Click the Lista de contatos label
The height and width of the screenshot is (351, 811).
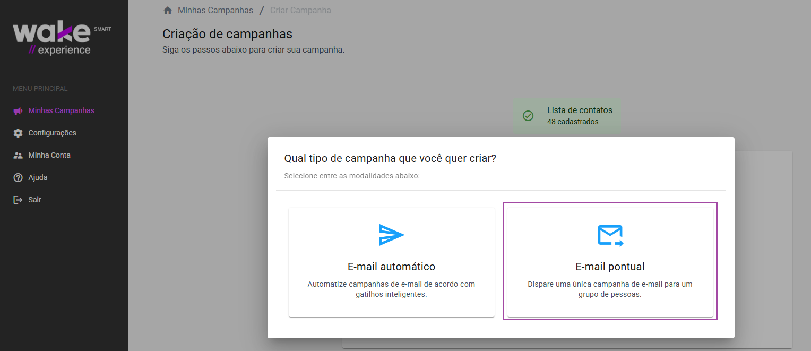[x=580, y=110]
